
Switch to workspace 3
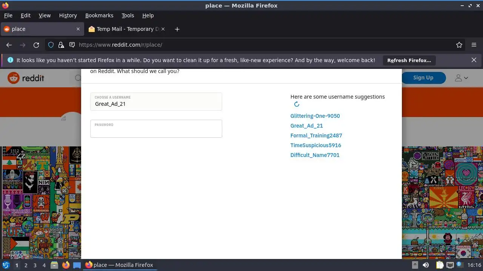coord(35,265)
